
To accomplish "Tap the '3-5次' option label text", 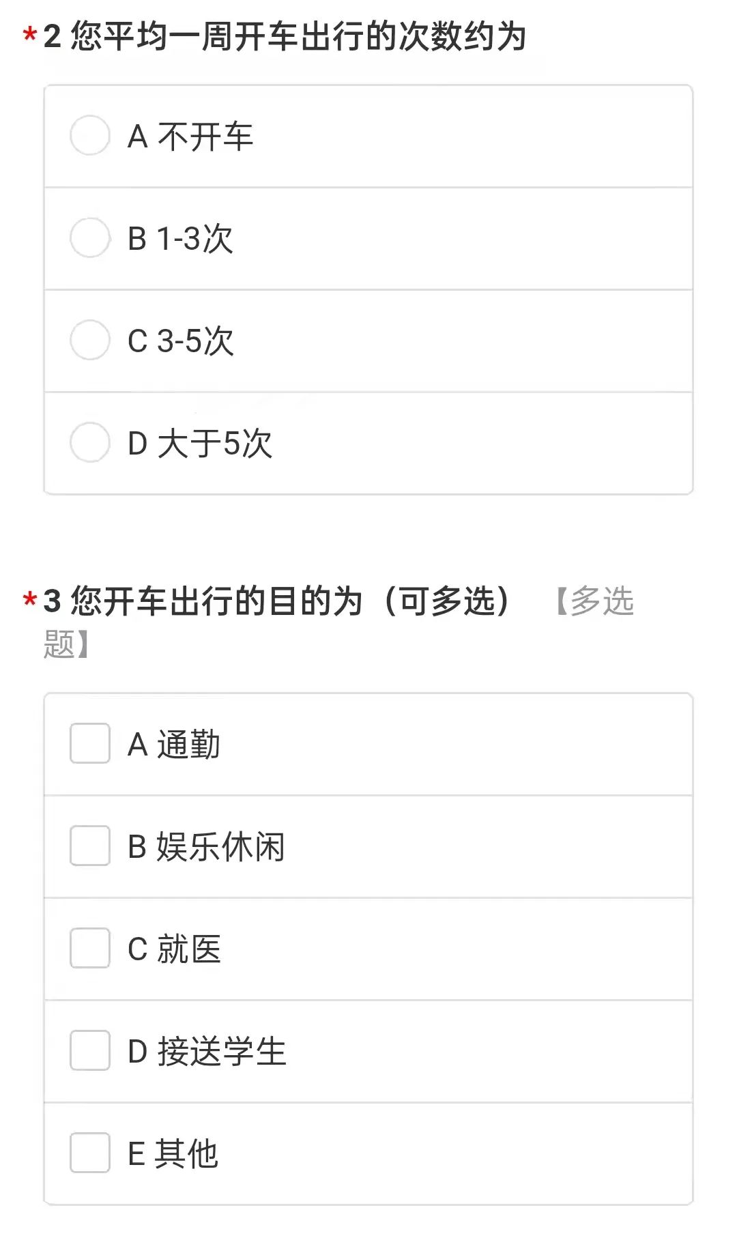I will coord(195,341).
